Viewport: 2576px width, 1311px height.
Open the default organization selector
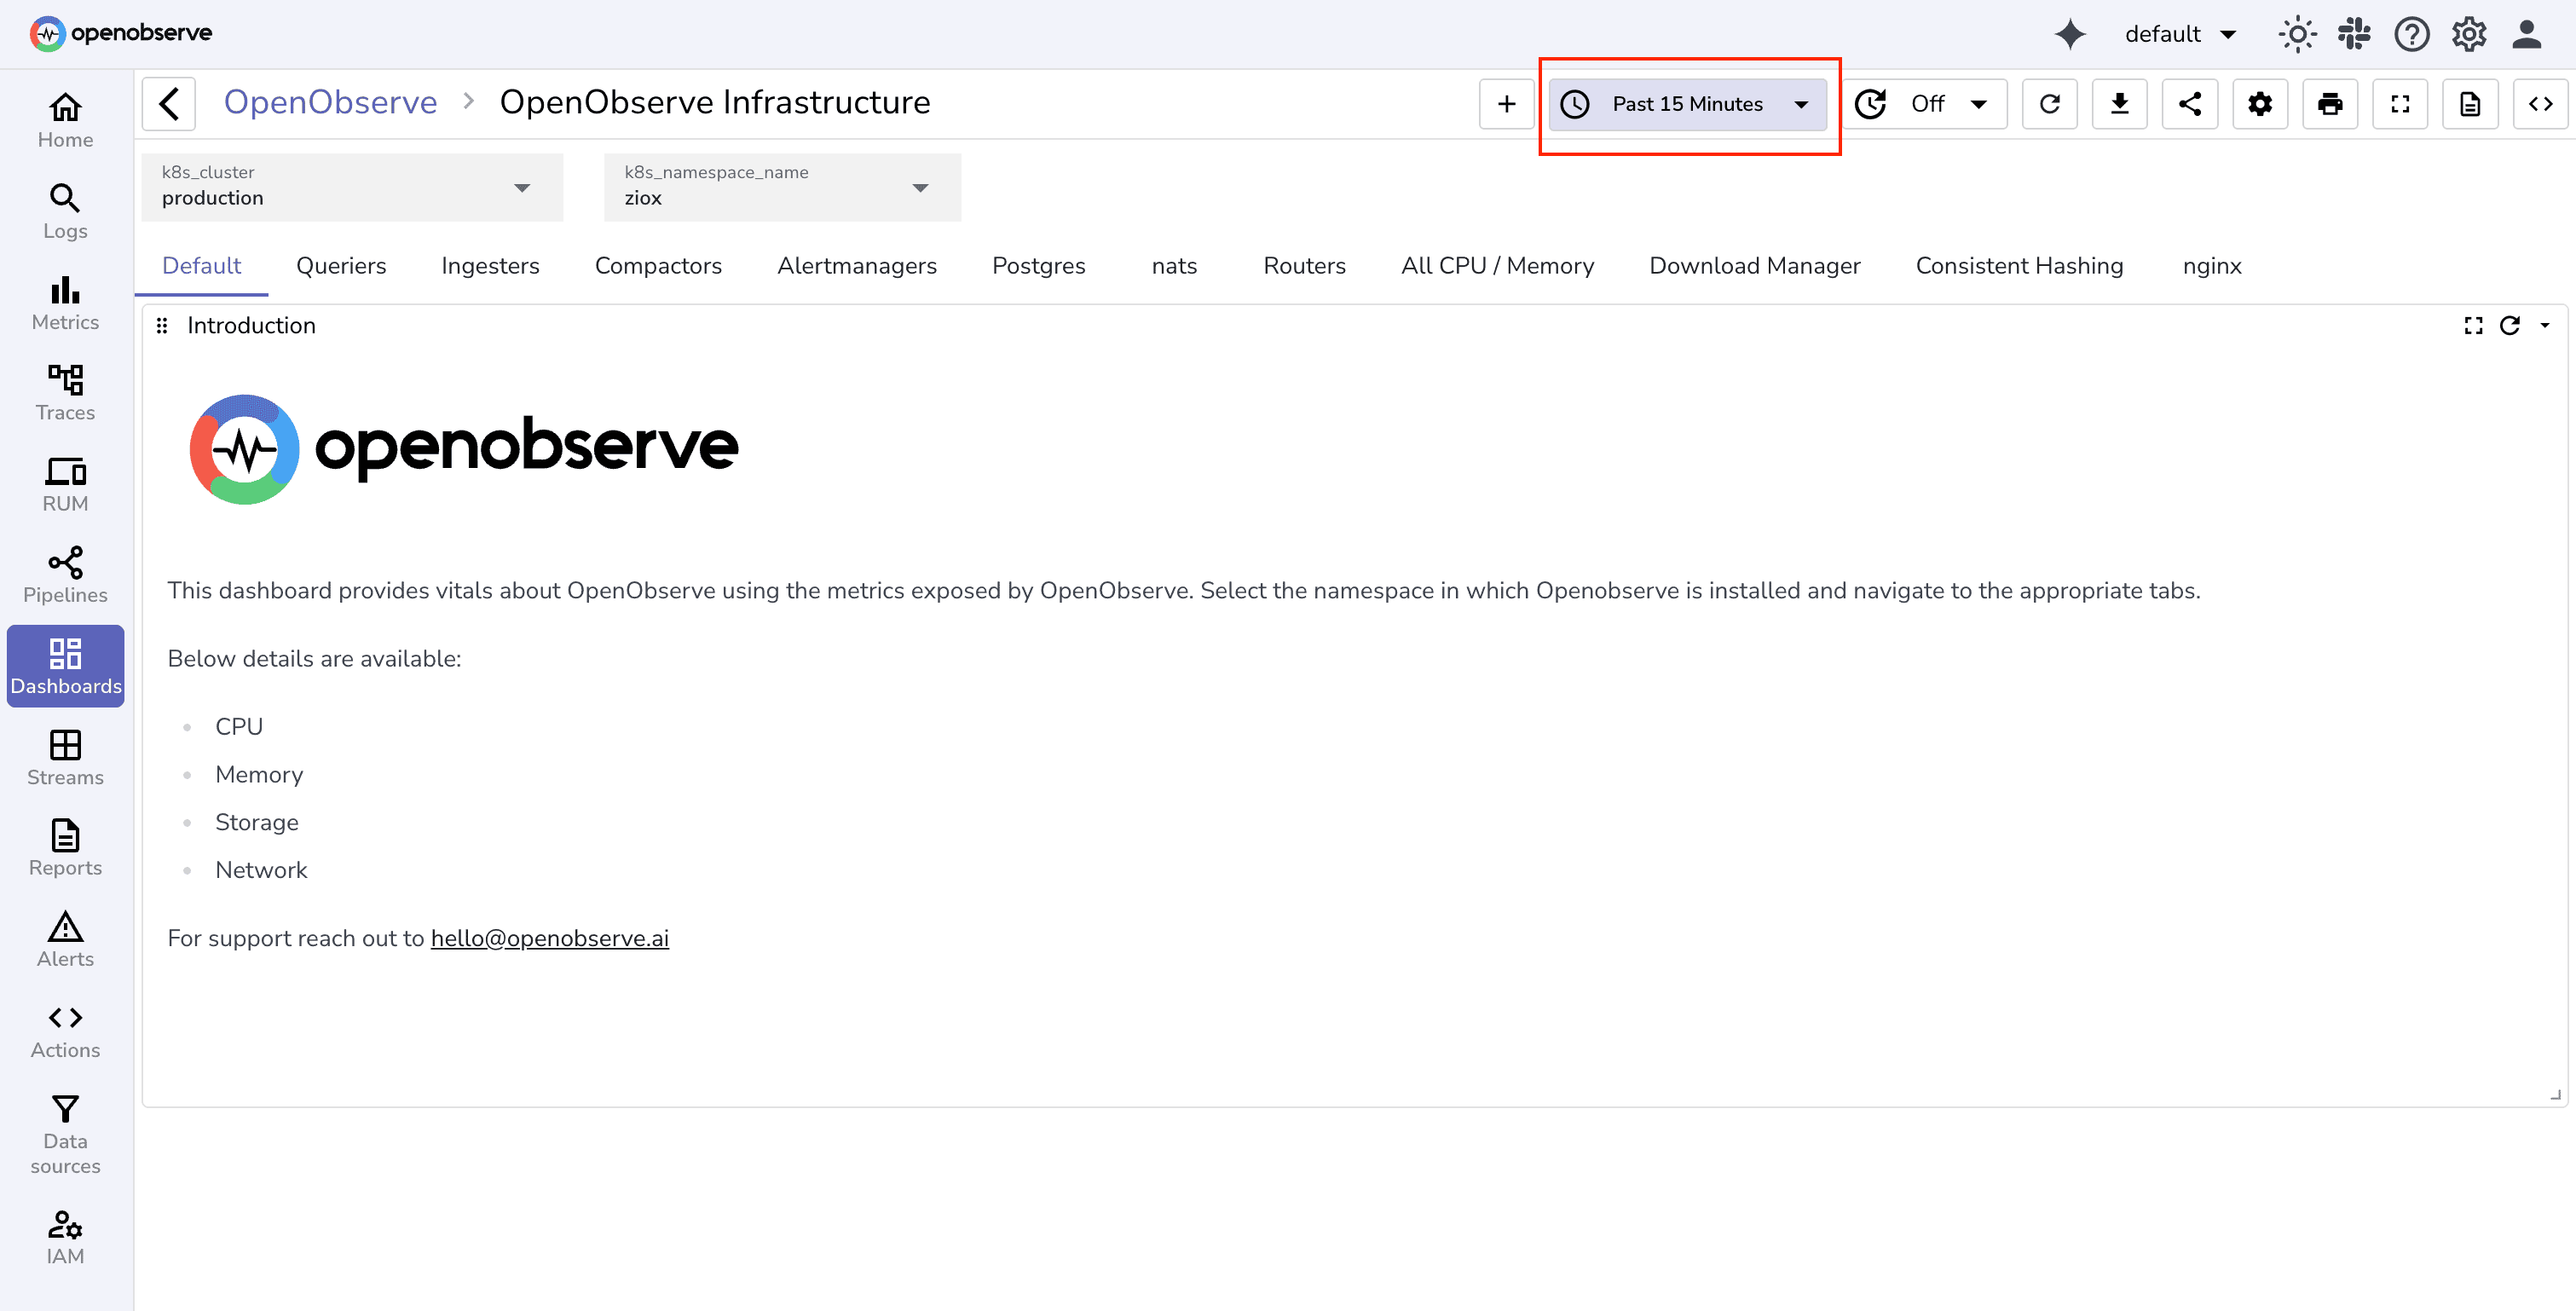click(x=2181, y=33)
